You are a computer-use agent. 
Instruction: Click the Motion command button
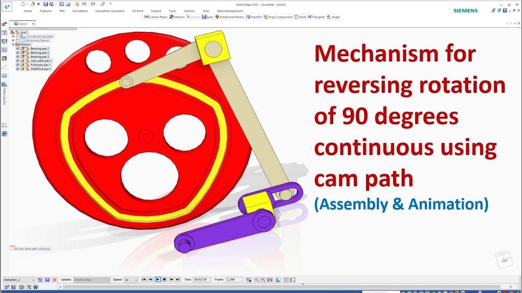(x=177, y=17)
